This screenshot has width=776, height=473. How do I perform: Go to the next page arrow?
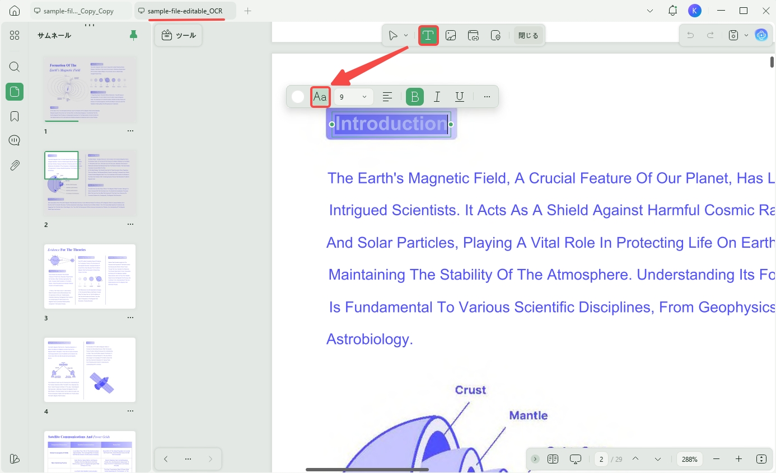coord(658,459)
